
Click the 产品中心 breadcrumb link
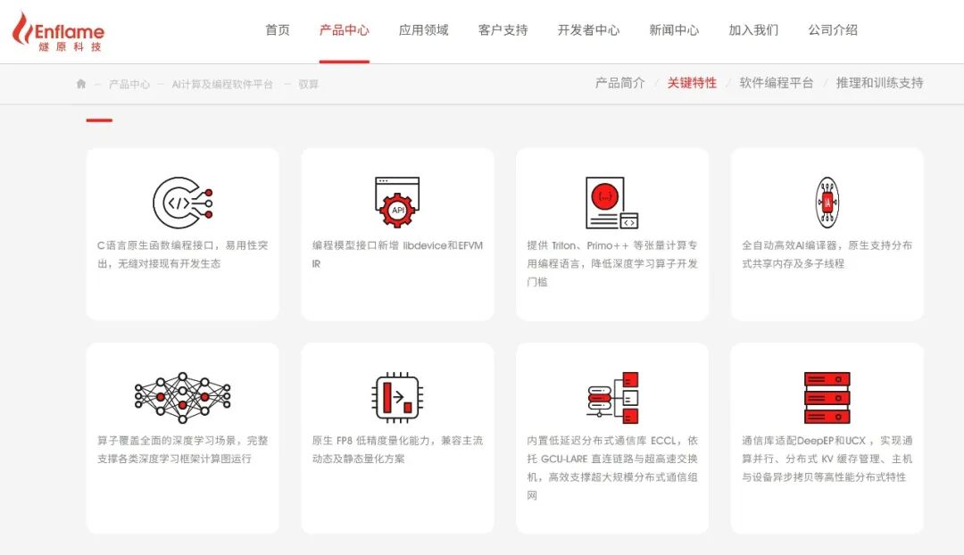(x=129, y=84)
